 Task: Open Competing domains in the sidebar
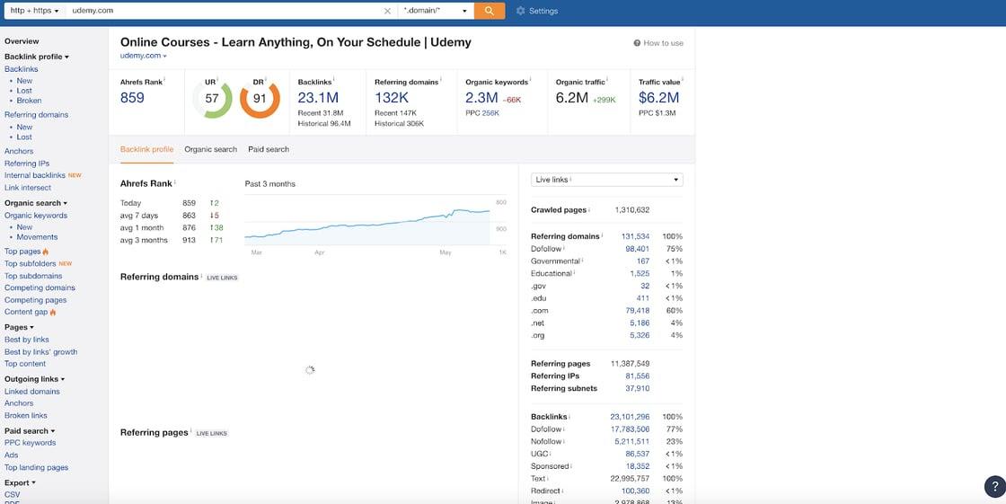click(40, 287)
